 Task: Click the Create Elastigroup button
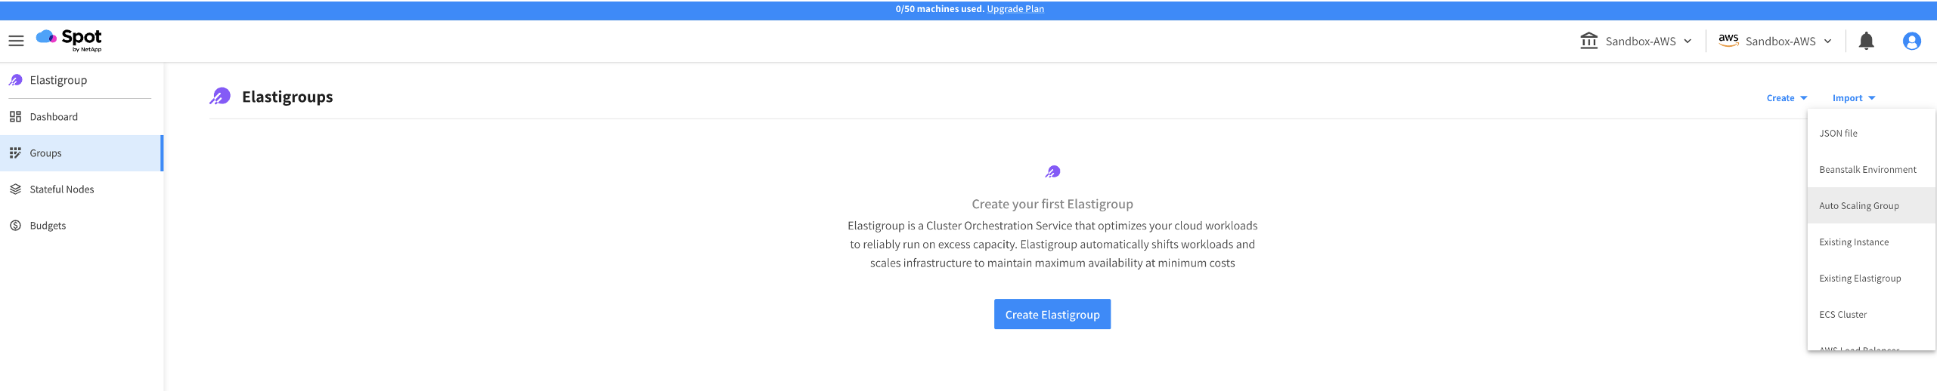pyautogui.click(x=1052, y=315)
